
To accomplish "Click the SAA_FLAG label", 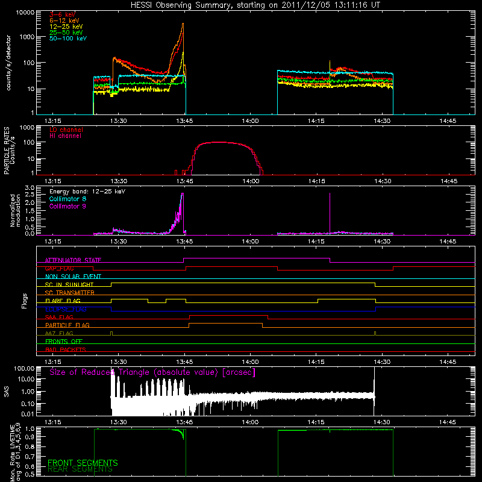I will (x=59, y=317).
